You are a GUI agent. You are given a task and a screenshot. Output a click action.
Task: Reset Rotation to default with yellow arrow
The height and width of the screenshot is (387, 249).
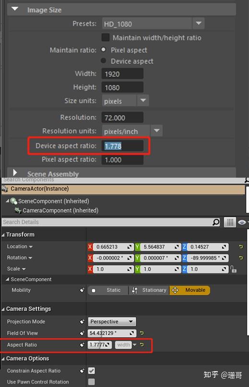tap(241, 258)
